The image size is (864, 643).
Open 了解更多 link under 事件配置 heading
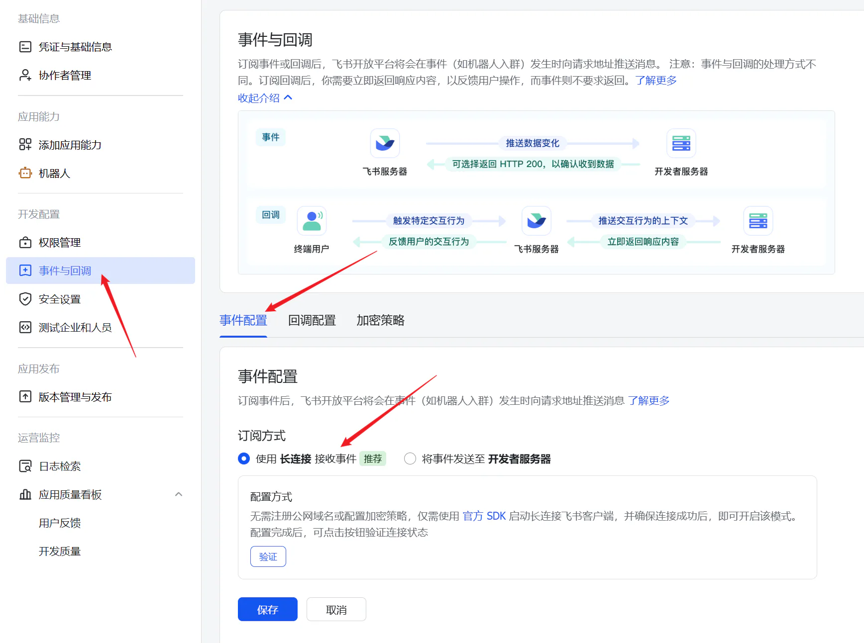click(648, 401)
